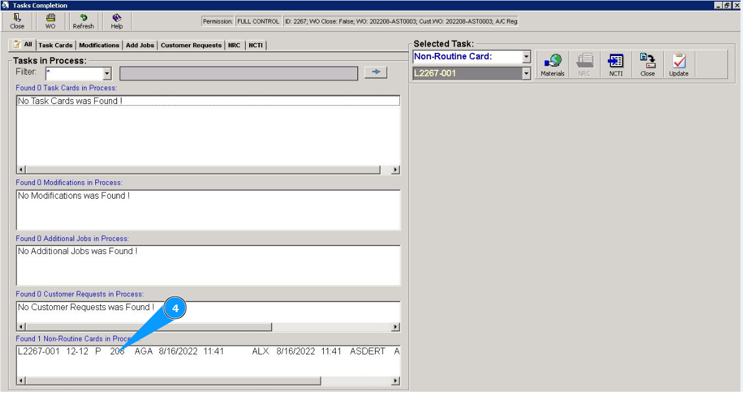Click the Refresh toolbar icon
The image size is (743, 393).
click(x=83, y=21)
